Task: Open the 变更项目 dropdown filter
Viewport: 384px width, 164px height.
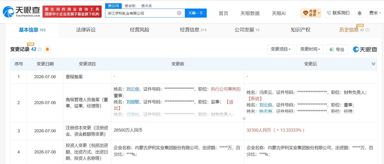Action: click(280, 49)
